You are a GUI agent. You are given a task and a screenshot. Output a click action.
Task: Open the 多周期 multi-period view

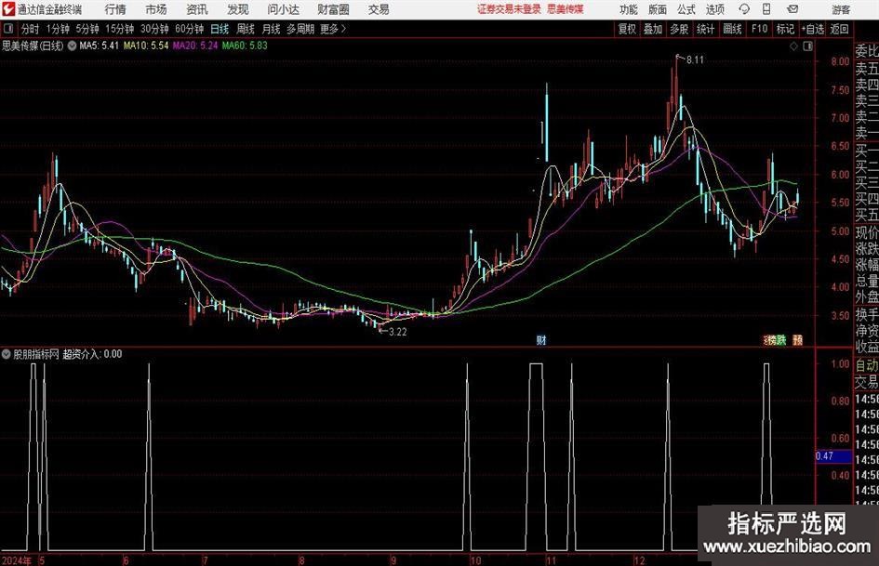(x=300, y=29)
